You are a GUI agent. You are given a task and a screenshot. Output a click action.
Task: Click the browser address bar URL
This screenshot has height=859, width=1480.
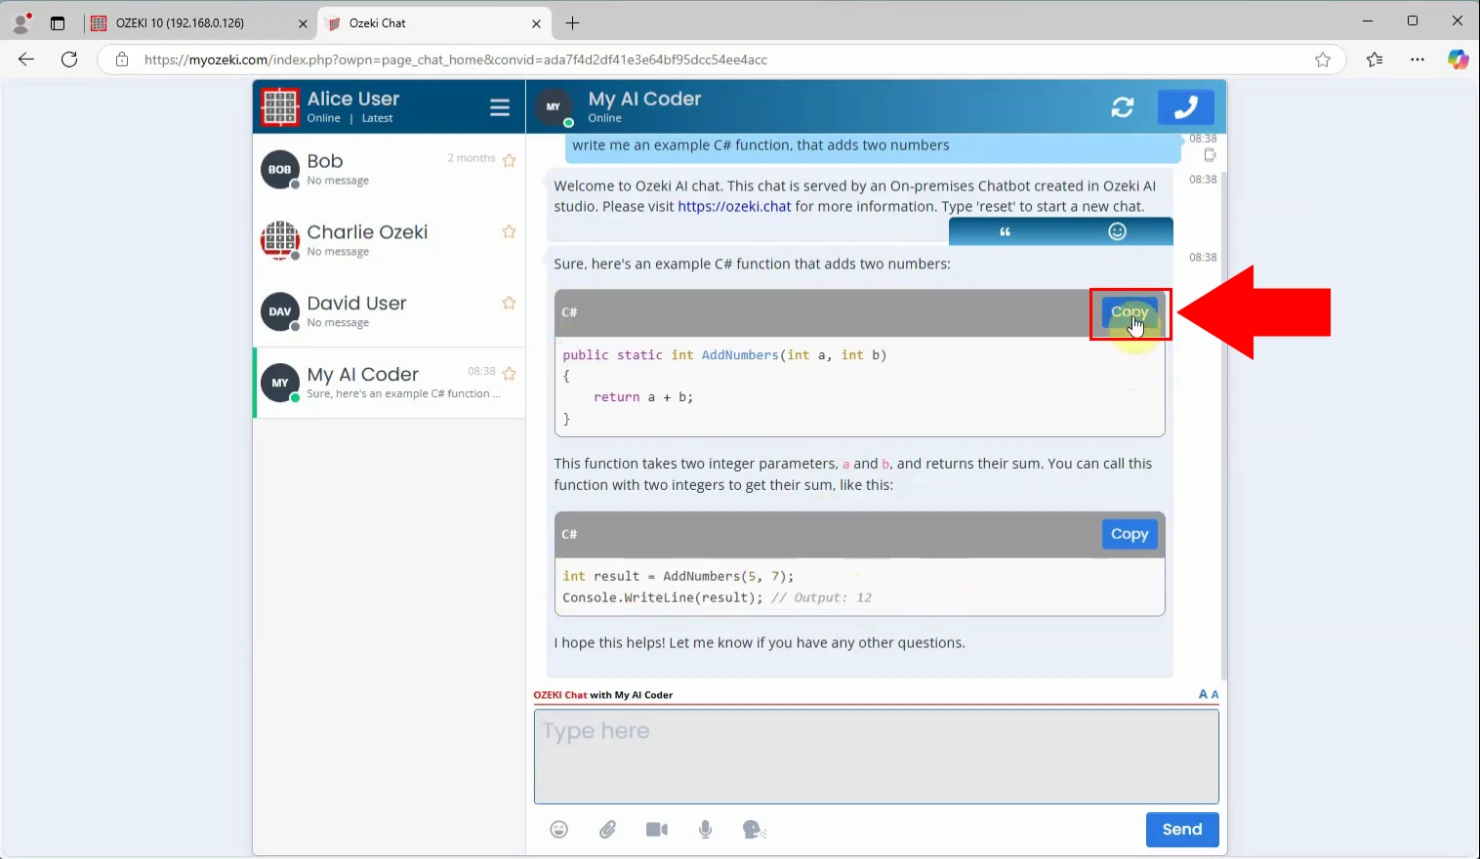click(456, 60)
